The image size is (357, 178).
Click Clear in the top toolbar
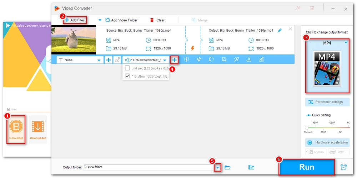pos(157,20)
